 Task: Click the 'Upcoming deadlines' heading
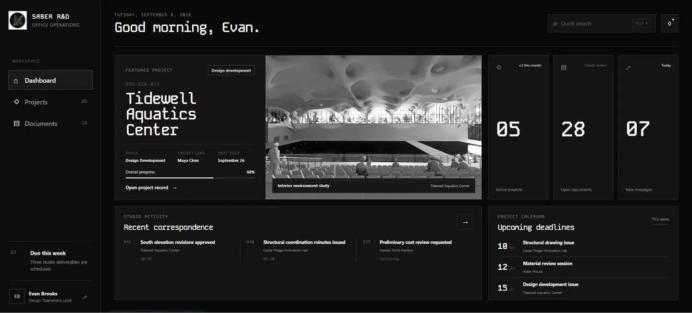coord(536,227)
